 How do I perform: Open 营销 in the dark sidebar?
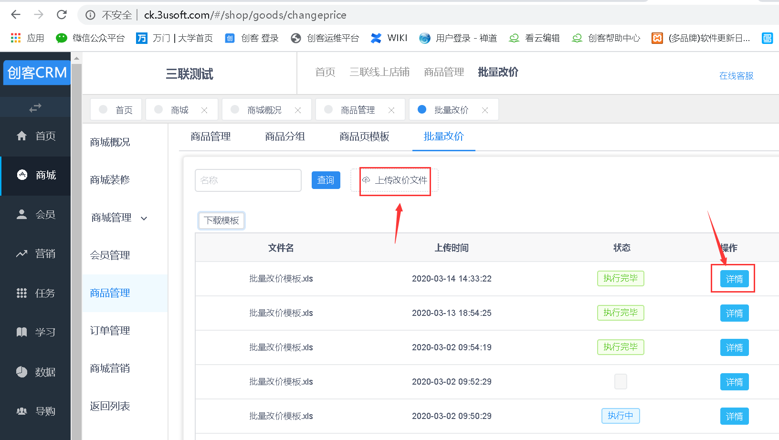pyautogui.click(x=35, y=254)
